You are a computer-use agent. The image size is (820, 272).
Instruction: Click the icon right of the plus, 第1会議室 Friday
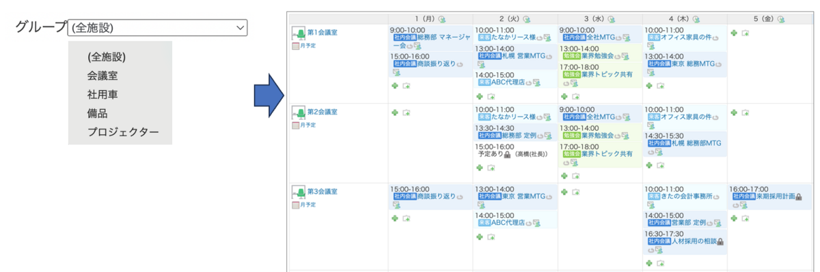point(746,32)
